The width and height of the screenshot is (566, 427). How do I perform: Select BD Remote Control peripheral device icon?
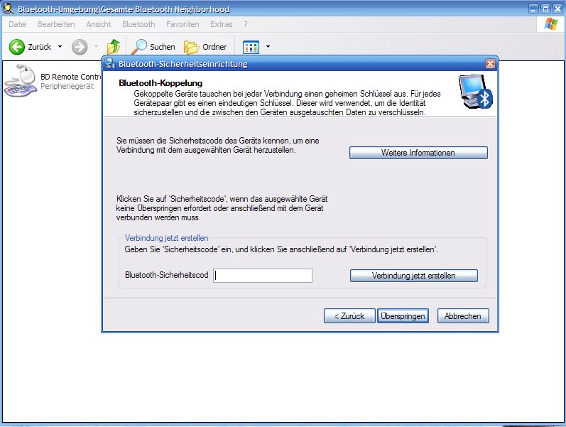click(x=20, y=80)
